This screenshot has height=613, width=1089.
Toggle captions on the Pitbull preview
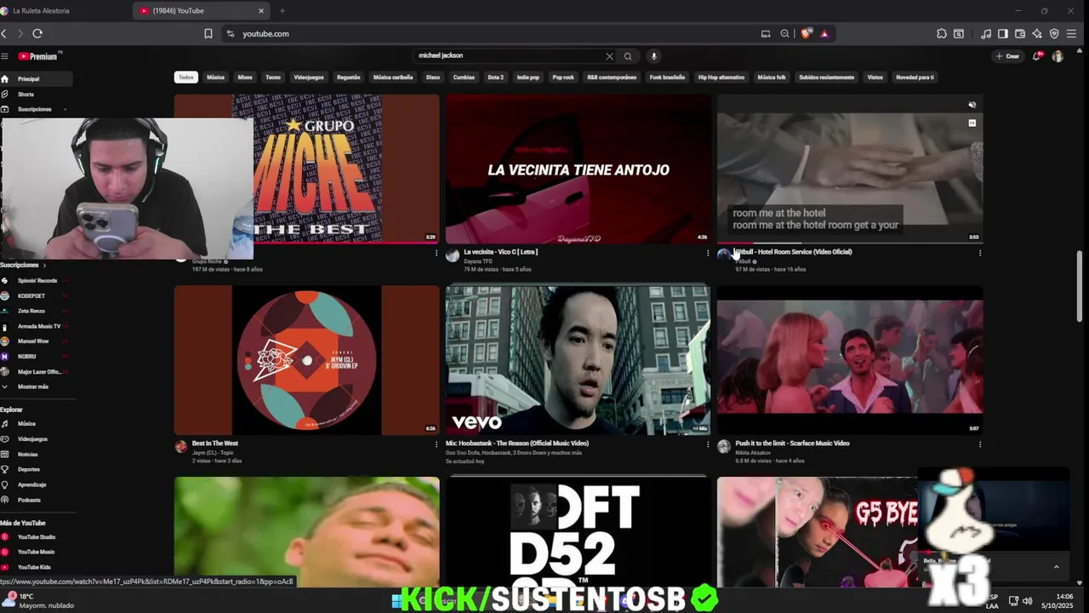pos(972,123)
